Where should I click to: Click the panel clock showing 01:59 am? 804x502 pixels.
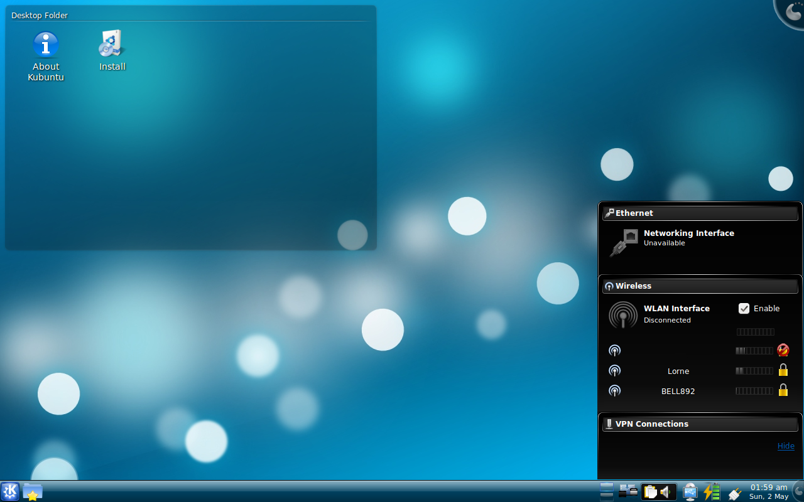pyautogui.click(x=769, y=491)
